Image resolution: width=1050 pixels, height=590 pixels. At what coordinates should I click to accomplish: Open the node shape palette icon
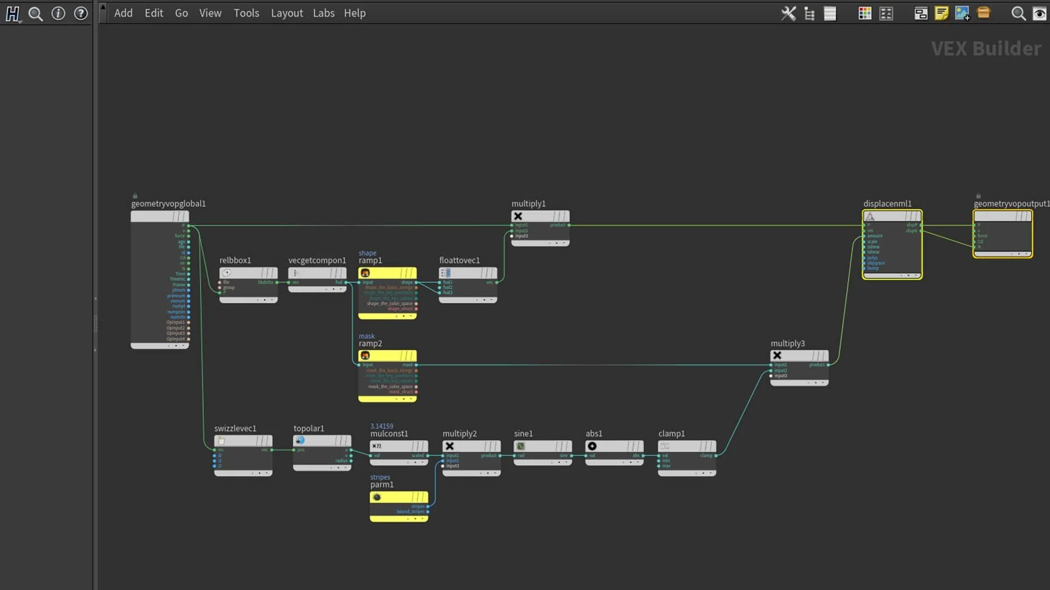[886, 13]
